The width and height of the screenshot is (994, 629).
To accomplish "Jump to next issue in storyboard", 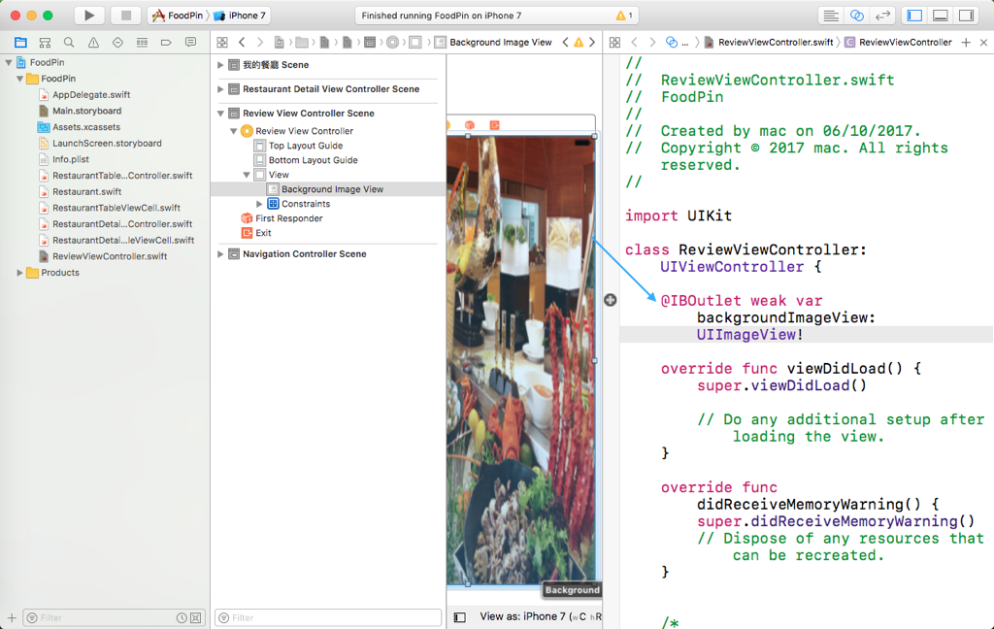I will (x=592, y=43).
